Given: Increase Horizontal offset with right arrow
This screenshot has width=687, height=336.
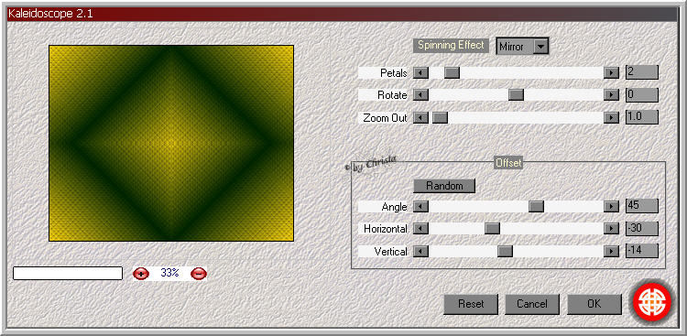Looking at the screenshot, I should 611,229.
